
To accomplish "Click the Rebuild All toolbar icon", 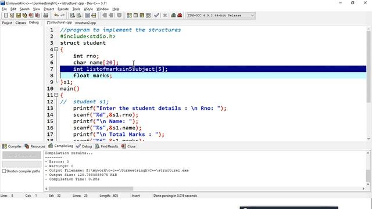I will [148, 16].
